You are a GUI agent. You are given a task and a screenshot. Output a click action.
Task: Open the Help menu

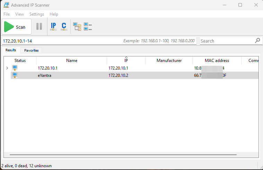(54, 14)
